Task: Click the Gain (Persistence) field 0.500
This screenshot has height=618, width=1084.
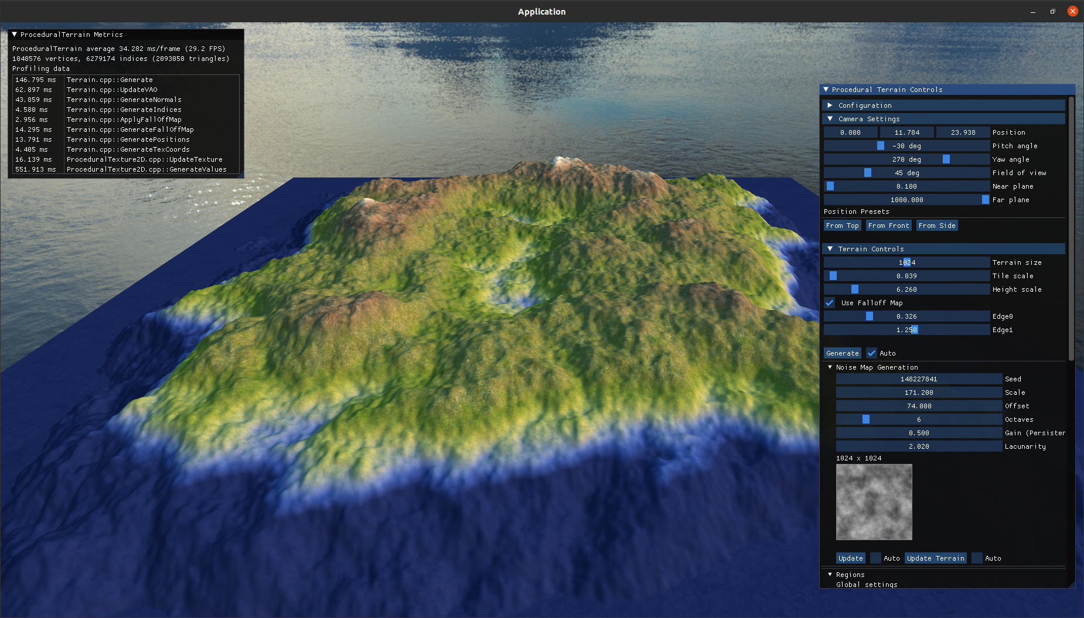Action: coord(919,433)
